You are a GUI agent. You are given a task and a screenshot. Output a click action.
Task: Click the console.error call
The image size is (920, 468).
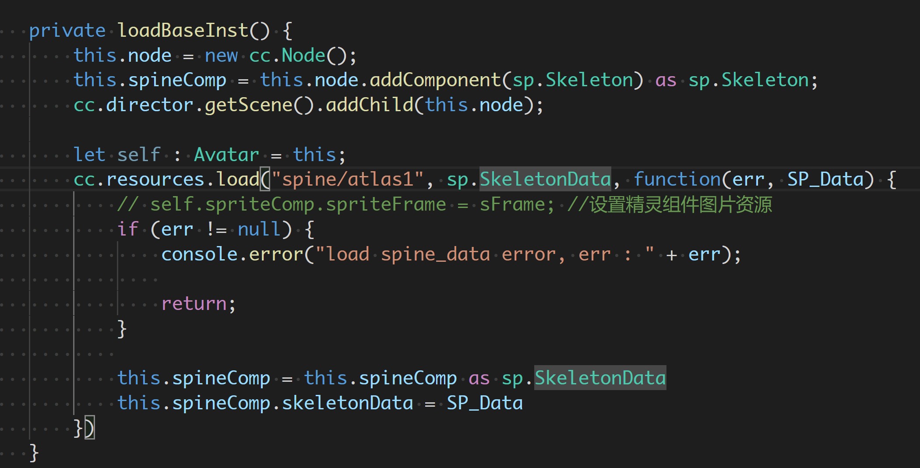[x=232, y=254]
